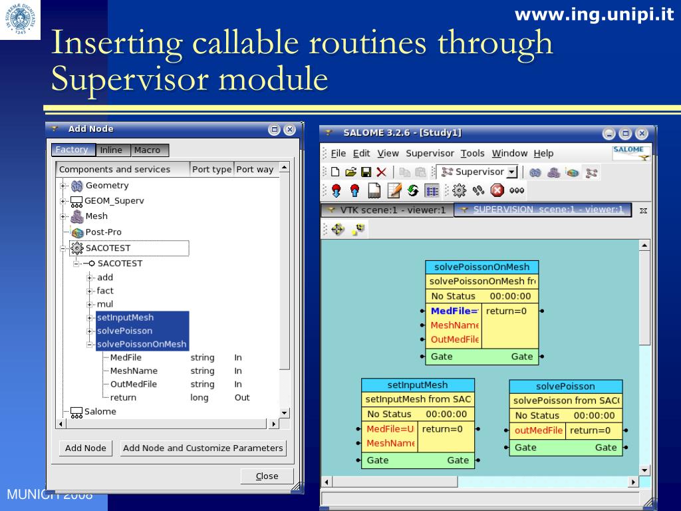Screen dimensions: 681x511
Task: Click the grayed Copy icon in toolbar
Action: click(405, 172)
